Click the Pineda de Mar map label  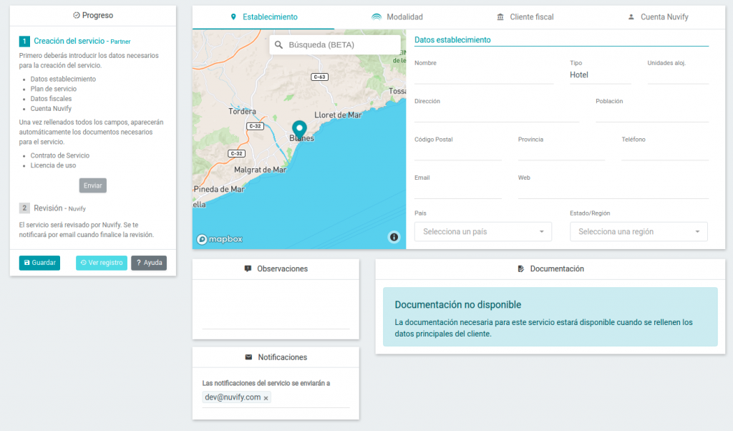pos(219,189)
